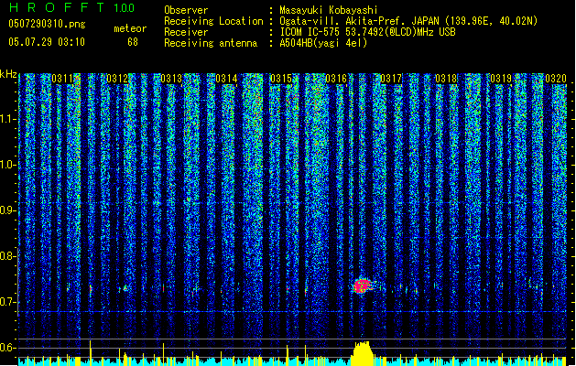The height and width of the screenshot is (366, 576).
Task: Click the 0320 time marker
Action: 556,79
